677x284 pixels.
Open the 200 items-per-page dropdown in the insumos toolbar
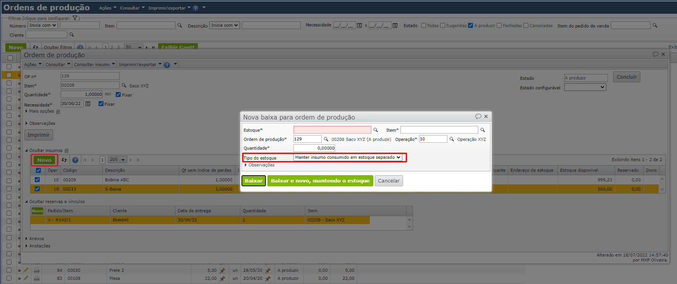(x=118, y=160)
